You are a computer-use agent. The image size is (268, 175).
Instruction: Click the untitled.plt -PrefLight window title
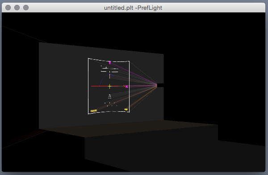click(133, 8)
